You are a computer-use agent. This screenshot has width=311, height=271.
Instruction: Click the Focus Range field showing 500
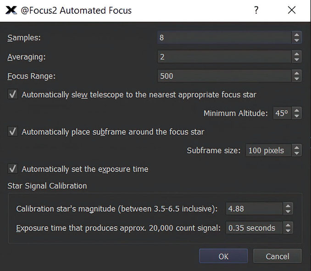coord(224,76)
